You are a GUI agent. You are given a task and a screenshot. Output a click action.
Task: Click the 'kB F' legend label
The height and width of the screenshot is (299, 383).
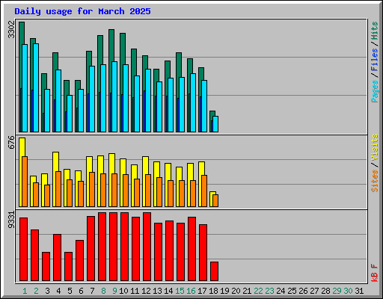[375, 273]
